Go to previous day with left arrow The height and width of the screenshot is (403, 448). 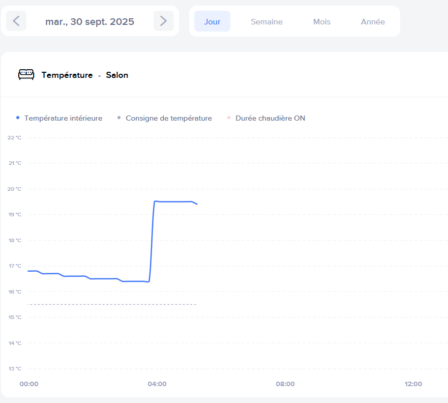16,21
